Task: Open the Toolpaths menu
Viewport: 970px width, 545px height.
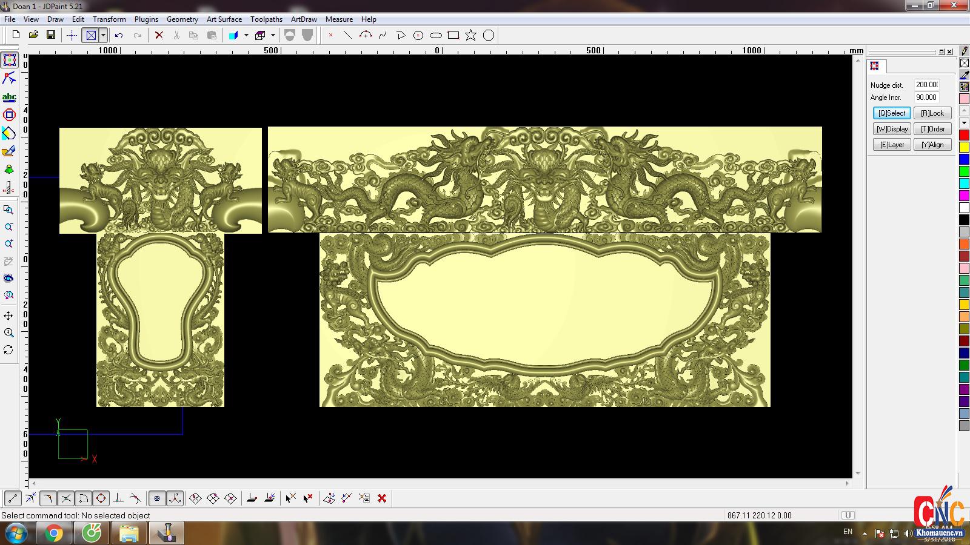Action: tap(266, 19)
